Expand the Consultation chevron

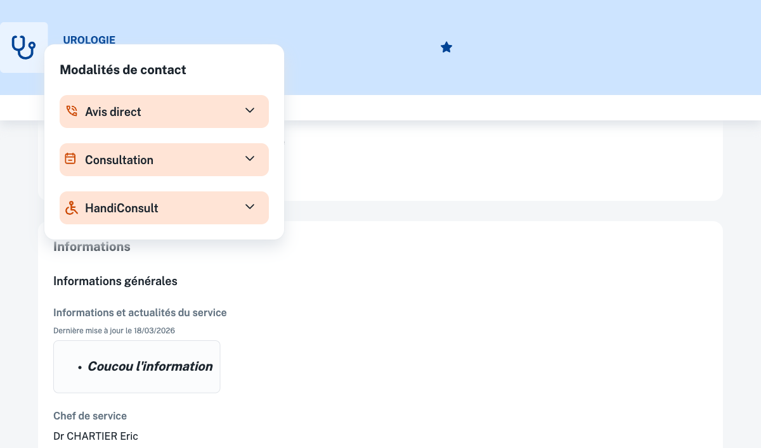pos(250,159)
